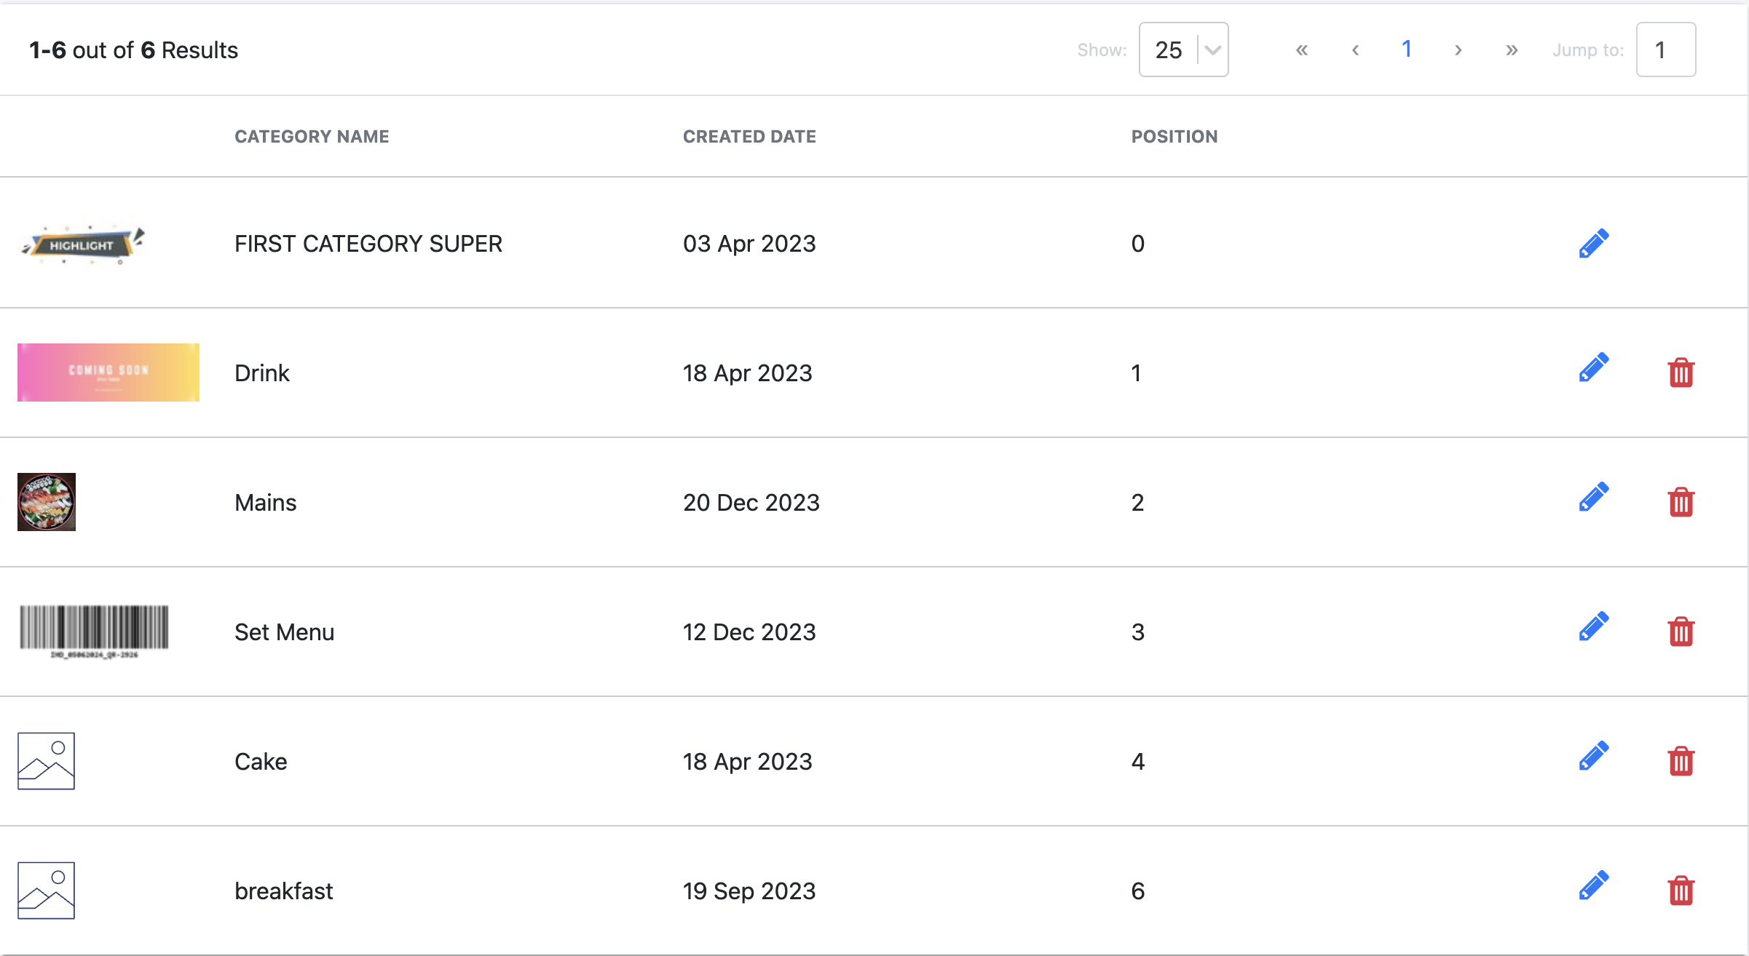The height and width of the screenshot is (956, 1749).
Task: Delete the breakfast category
Action: (1681, 891)
